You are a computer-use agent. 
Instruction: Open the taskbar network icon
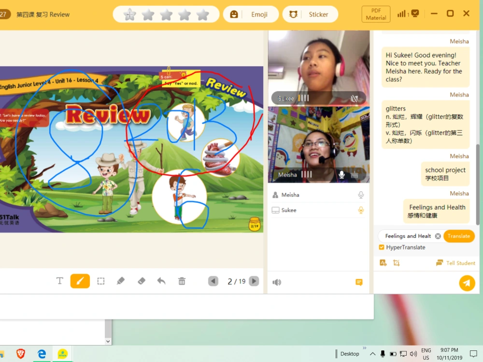403,354
